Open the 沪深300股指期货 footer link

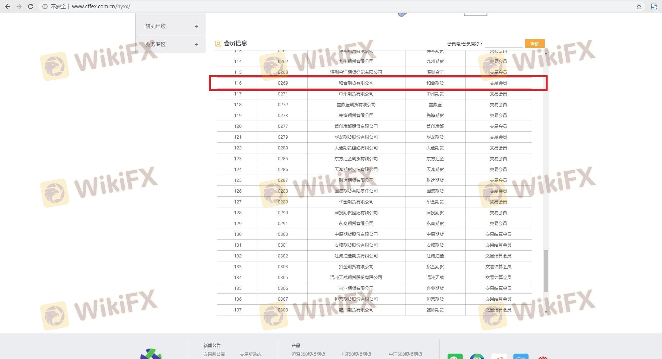click(x=308, y=354)
